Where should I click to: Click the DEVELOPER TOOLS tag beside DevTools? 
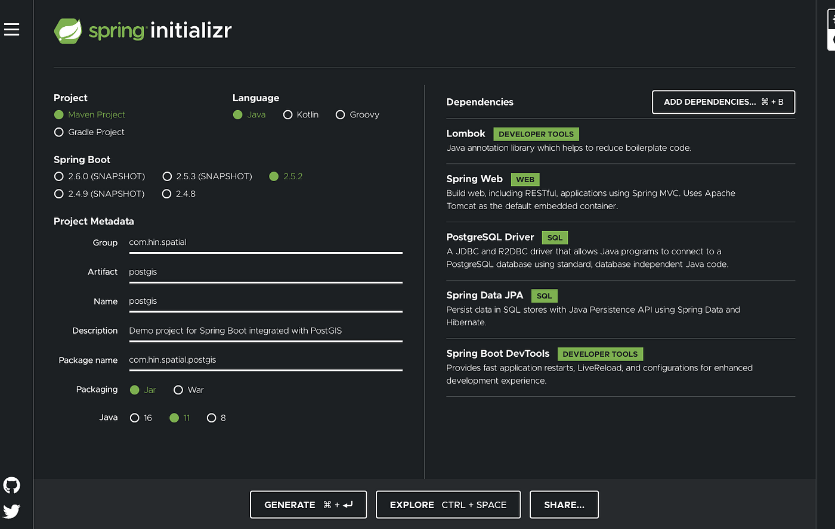click(600, 354)
